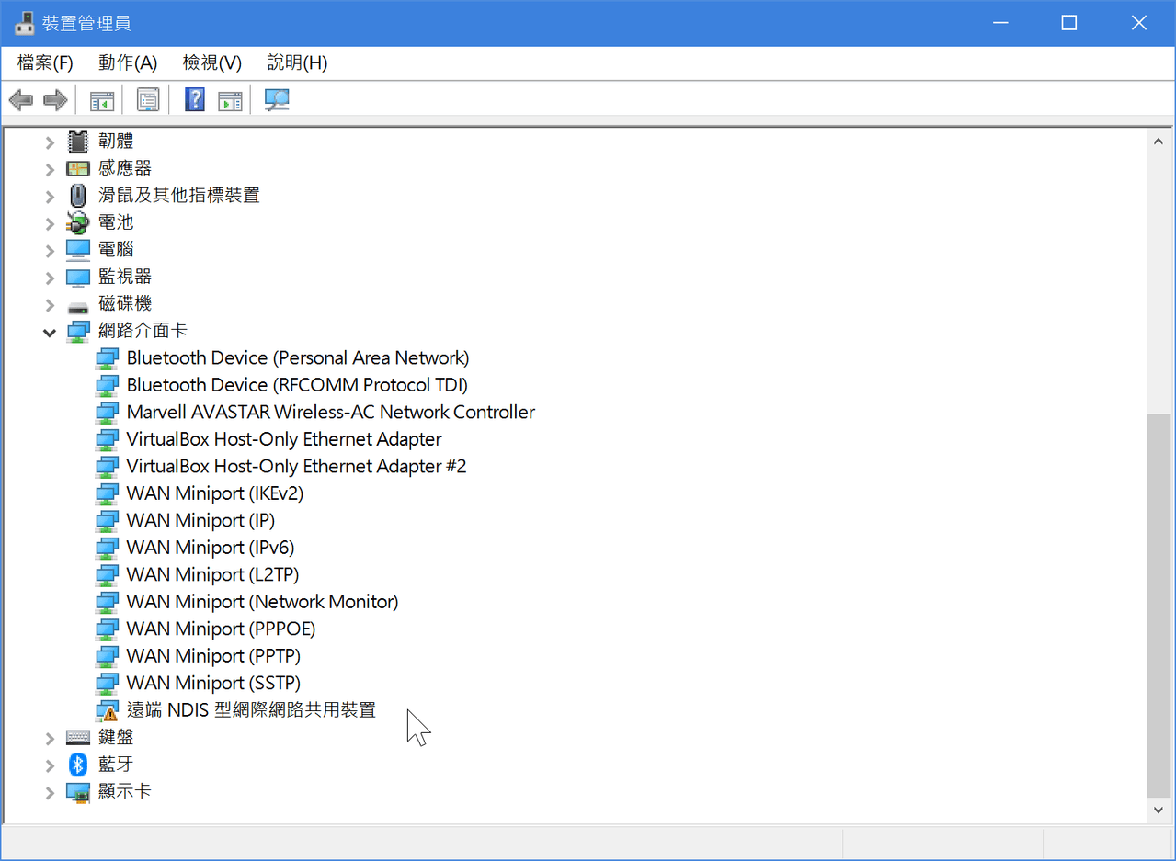
Task: Click the Bluetooth category icon beside 藍牙
Action: pyautogui.click(x=77, y=764)
